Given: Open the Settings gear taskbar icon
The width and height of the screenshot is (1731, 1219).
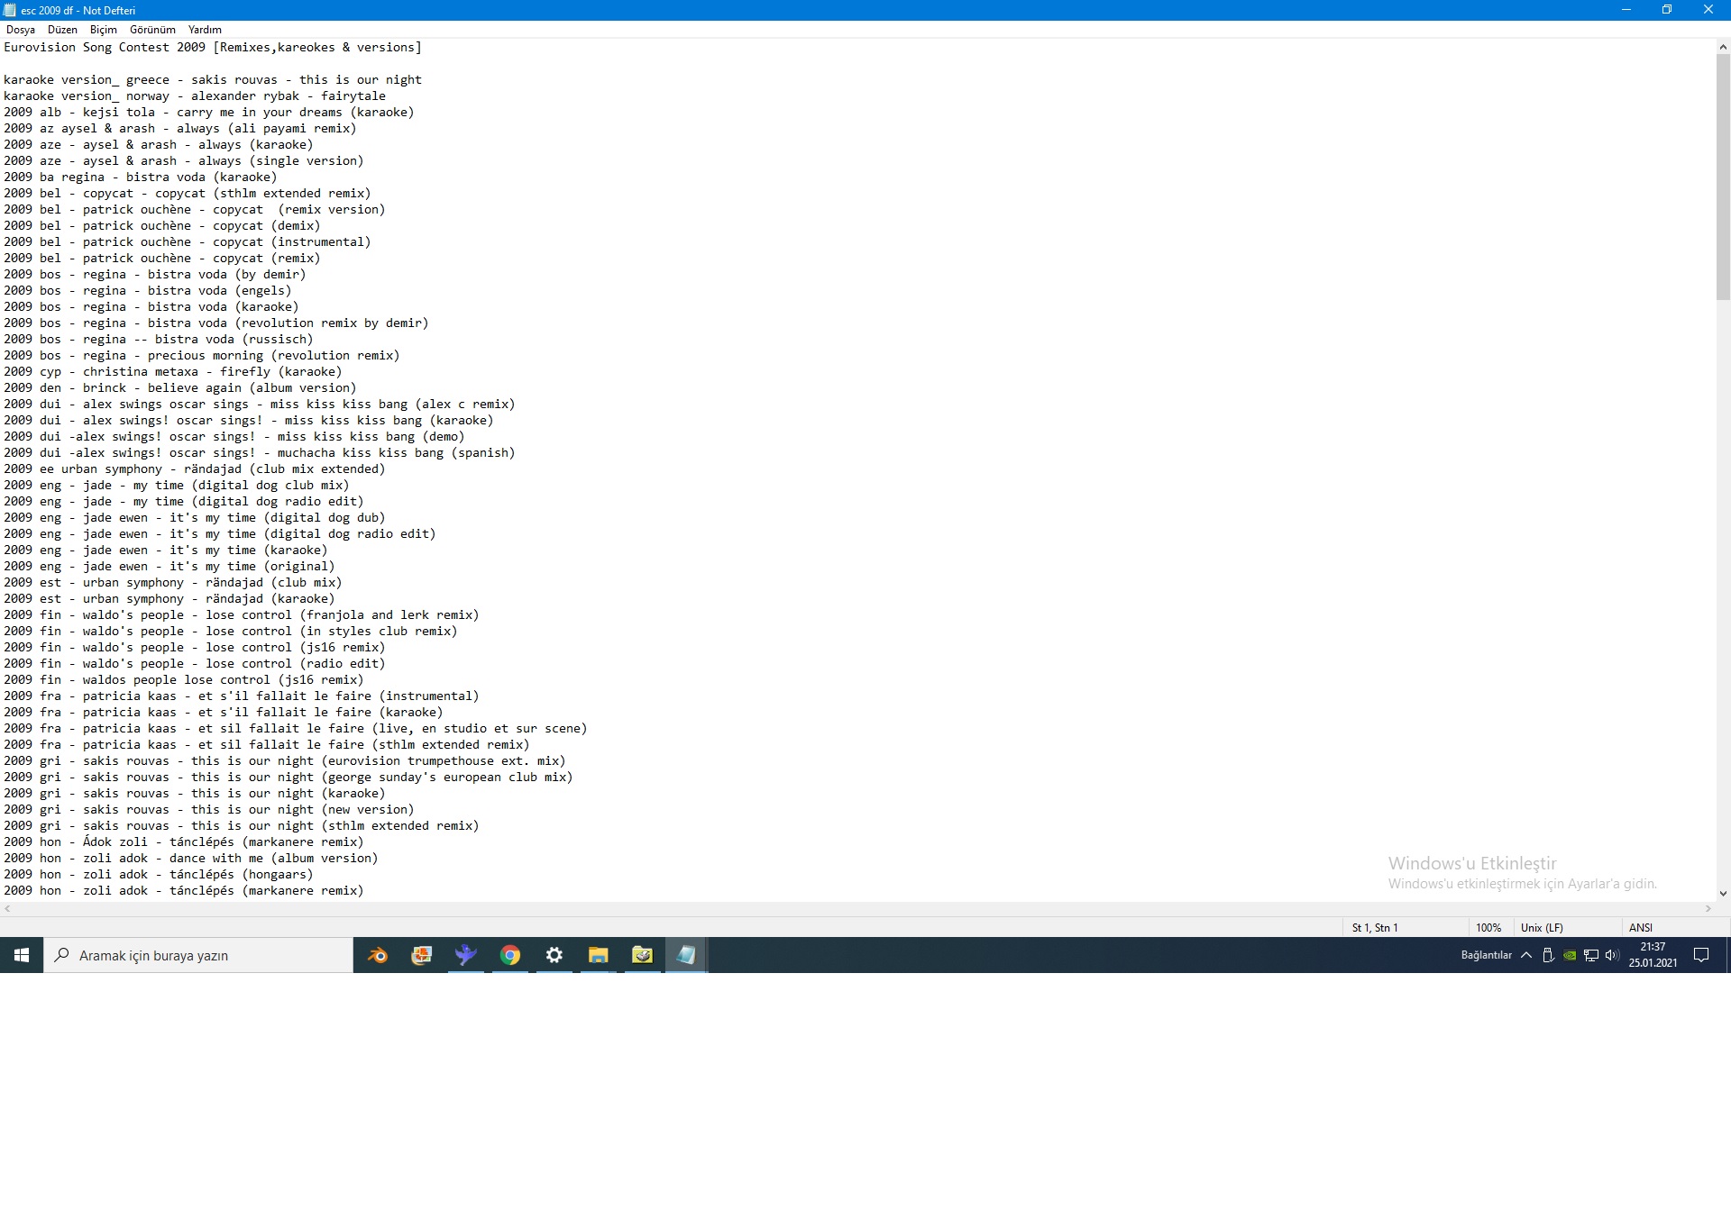Looking at the screenshot, I should pyautogui.click(x=554, y=955).
